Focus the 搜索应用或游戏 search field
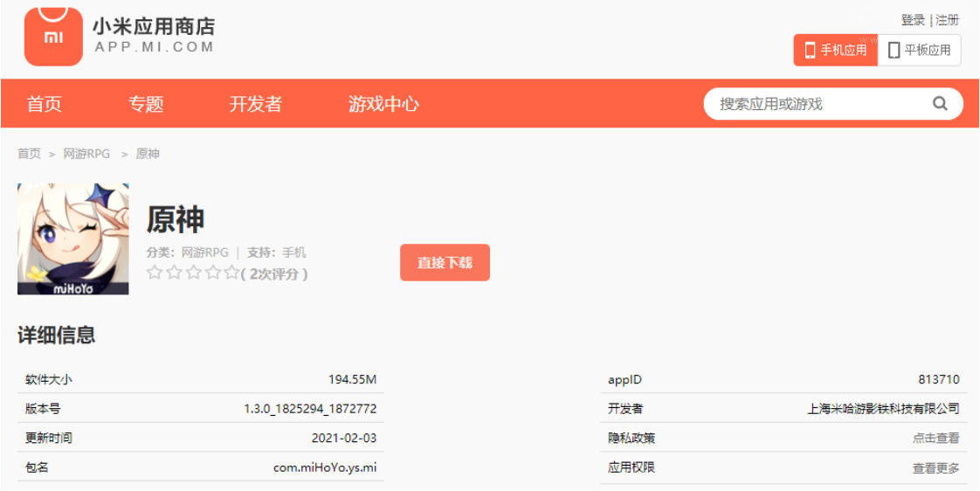The width and height of the screenshot is (980, 491). coord(817,104)
